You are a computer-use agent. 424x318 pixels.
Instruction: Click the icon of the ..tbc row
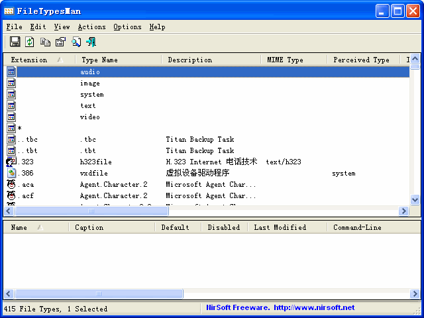[11, 139]
